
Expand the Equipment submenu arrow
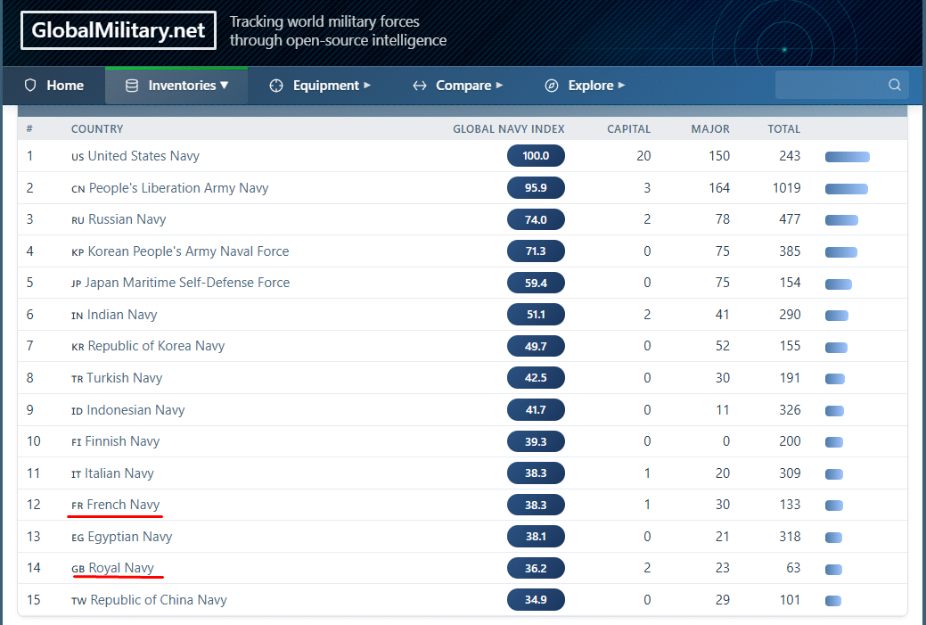pos(367,86)
